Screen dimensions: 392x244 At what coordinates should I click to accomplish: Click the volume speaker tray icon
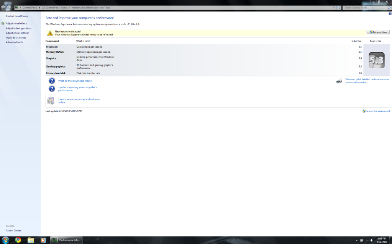[372, 241]
